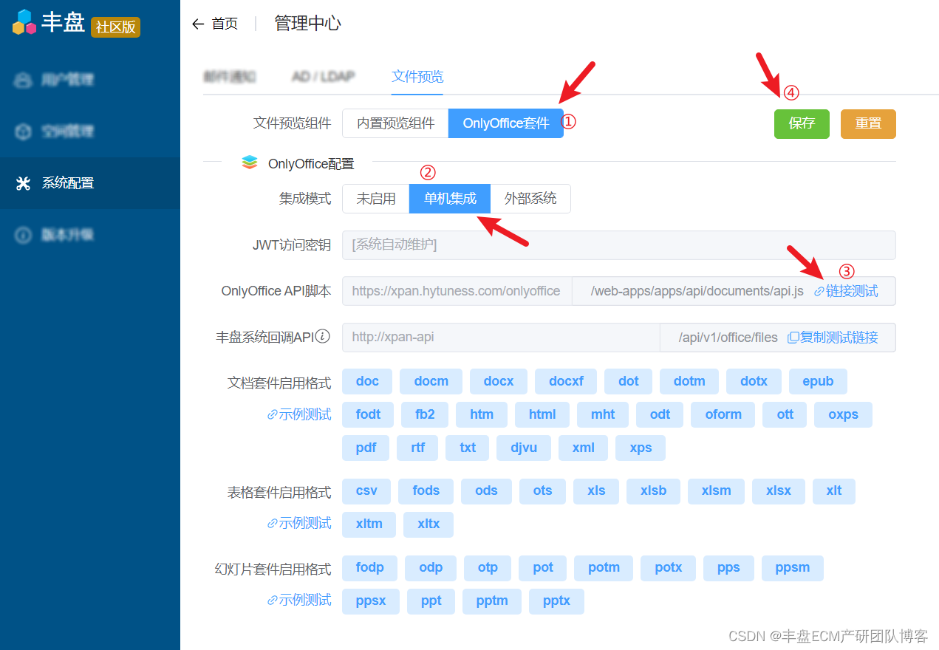Toggle the oform format tag
Image resolution: width=939 pixels, height=650 pixels.
[x=723, y=414]
